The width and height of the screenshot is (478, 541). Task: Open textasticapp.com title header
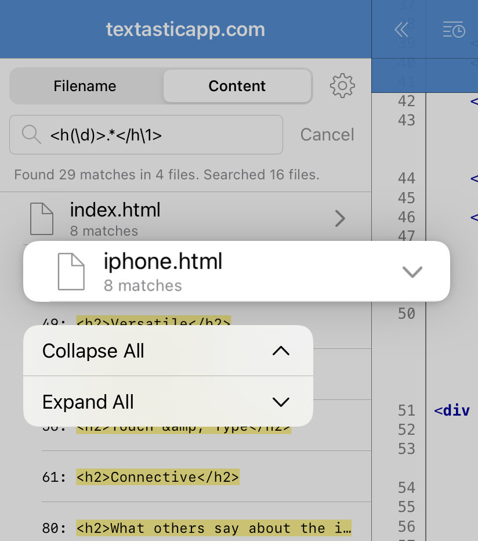pos(186,30)
